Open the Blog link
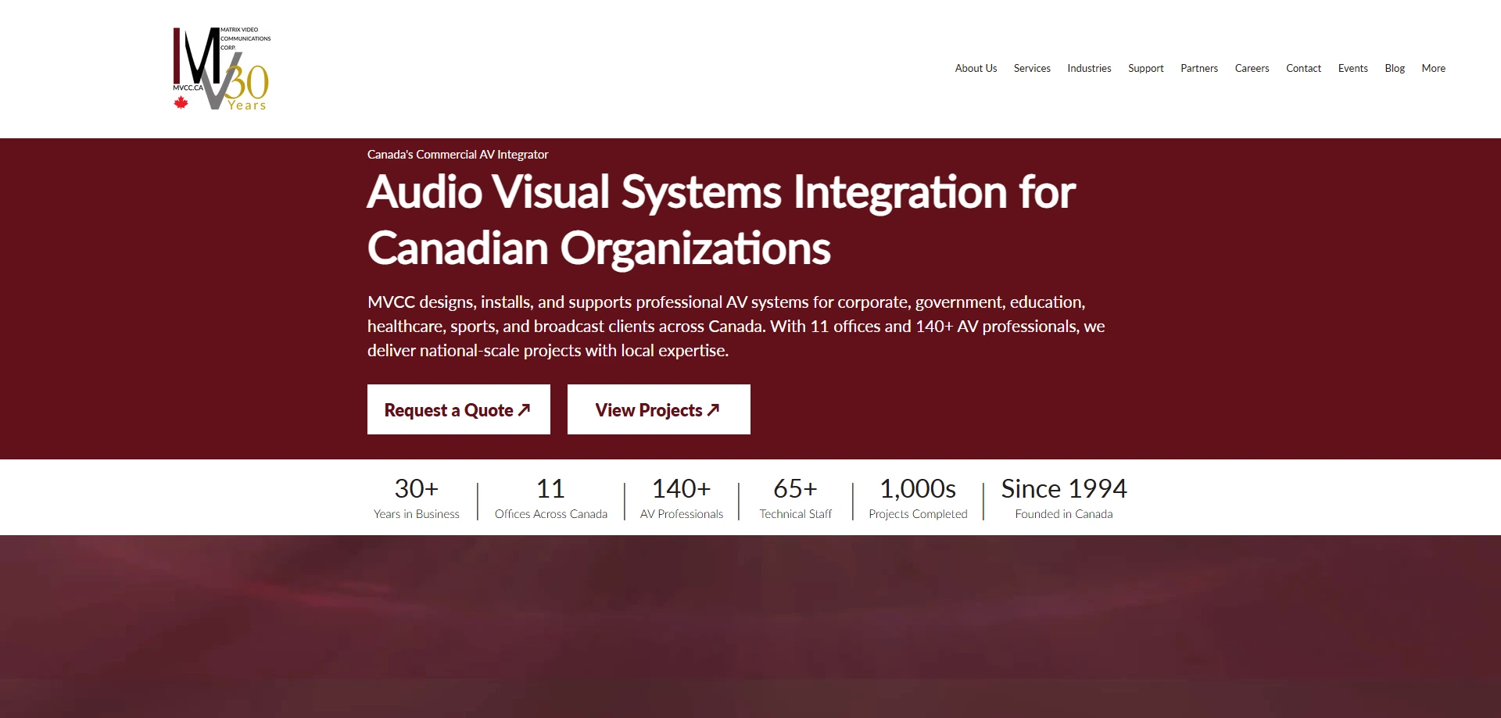 pyautogui.click(x=1395, y=69)
